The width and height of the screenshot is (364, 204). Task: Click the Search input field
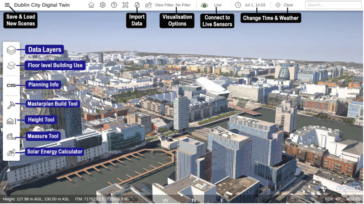point(333,5)
